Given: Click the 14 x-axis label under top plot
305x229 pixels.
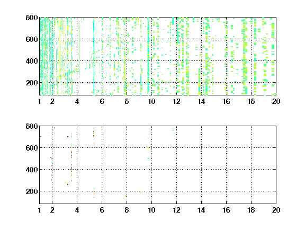Looking at the screenshot, I should click(201, 101).
